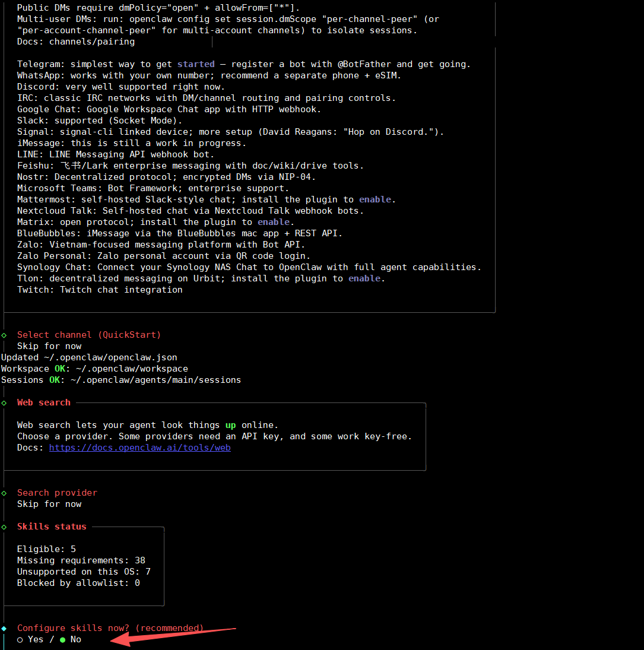Screen dimensions: 644x650
Task: Click the 'Search provider' heading
Action: tap(57, 493)
